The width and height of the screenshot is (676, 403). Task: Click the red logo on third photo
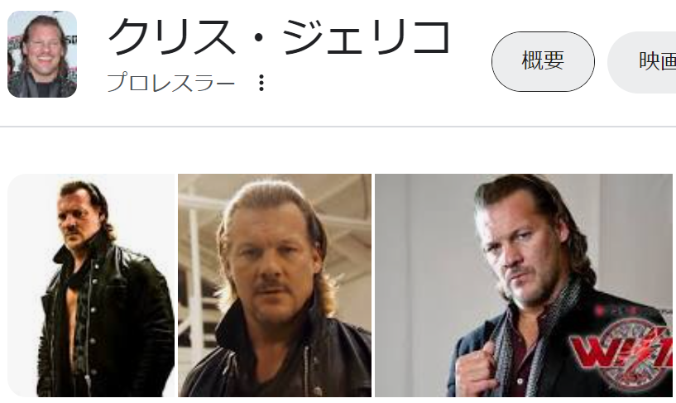(621, 349)
